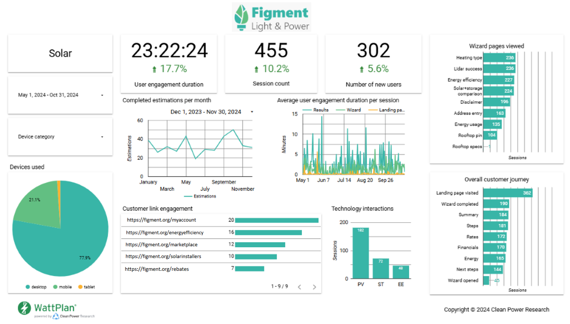This screenshot has height=324, width=570.
Task: Click the ST bar in Technology interactions
Action: point(381,269)
